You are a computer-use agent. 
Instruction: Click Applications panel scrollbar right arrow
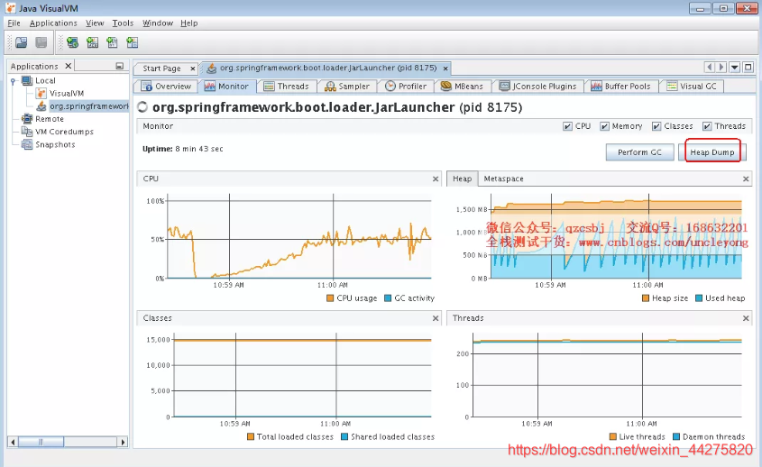(123, 443)
